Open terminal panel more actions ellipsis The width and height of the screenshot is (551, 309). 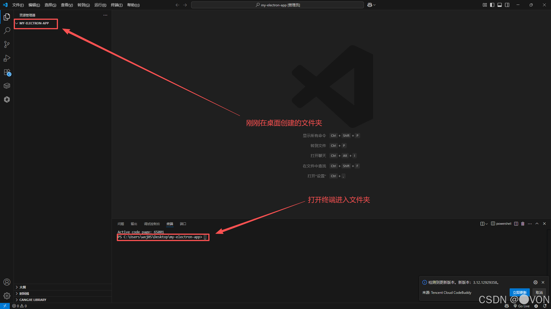[530, 224]
